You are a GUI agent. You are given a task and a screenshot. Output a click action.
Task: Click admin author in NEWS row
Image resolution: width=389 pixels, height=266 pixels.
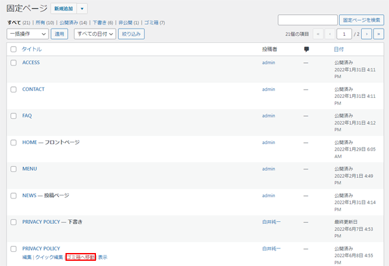pos(268,196)
